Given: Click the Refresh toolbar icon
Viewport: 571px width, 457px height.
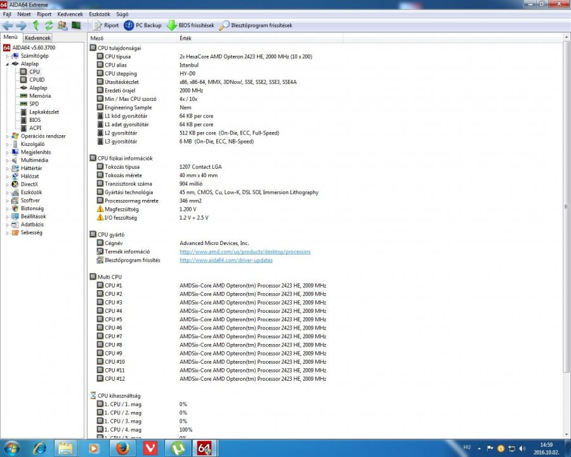Looking at the screenshot, I should point(49,25).
